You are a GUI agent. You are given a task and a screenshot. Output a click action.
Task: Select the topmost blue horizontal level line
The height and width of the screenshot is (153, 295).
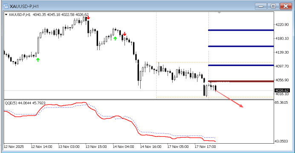click(x=241, y=30)
